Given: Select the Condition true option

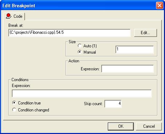Looking at the screenshot, I should pos(26,103).
